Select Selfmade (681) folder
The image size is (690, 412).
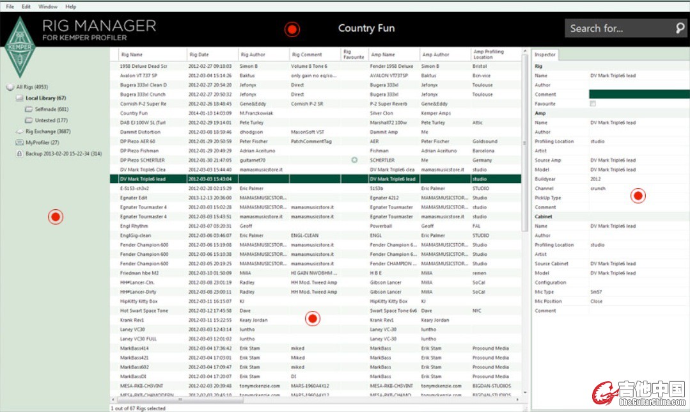[x=52, y=109]
